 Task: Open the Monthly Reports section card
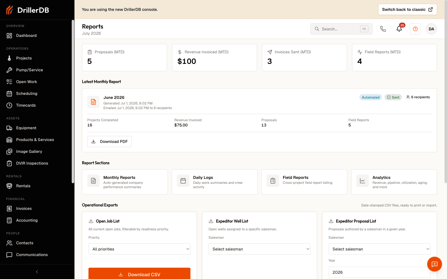(125, 182)
